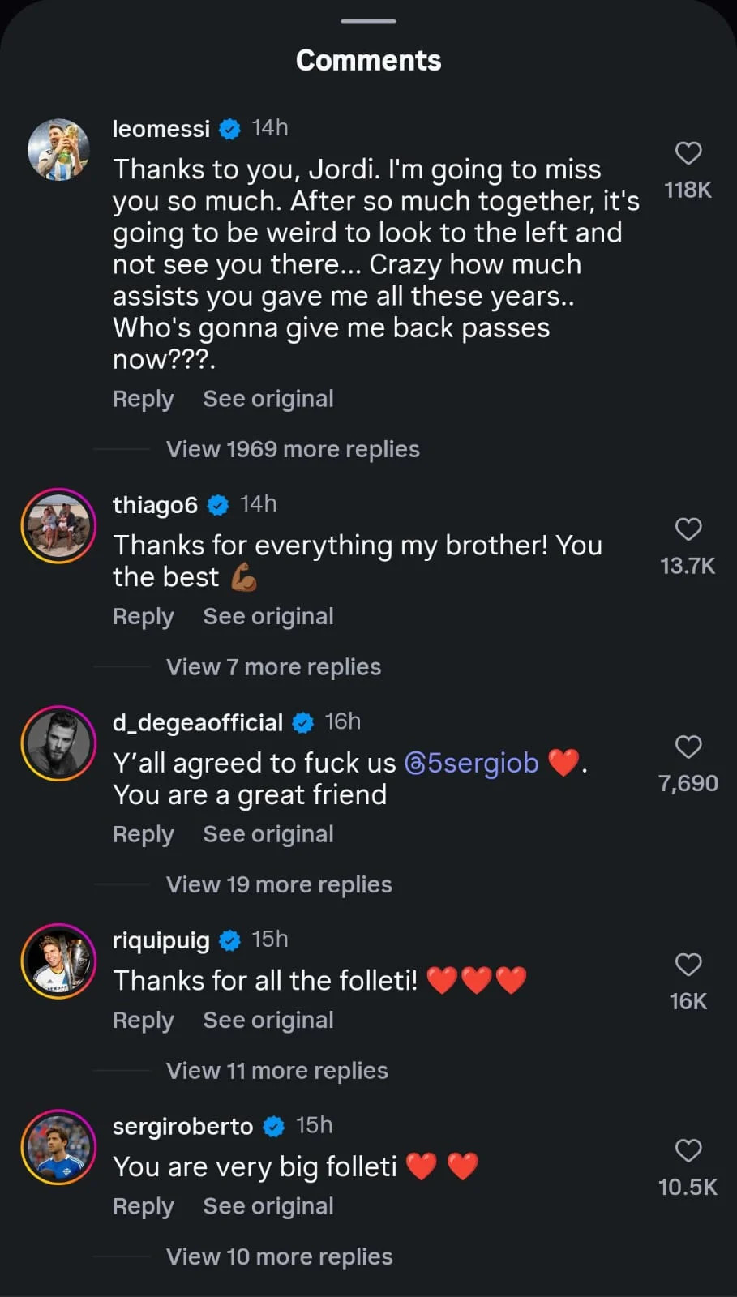Open thiago6's profile avatar story

tap(58, 526)
